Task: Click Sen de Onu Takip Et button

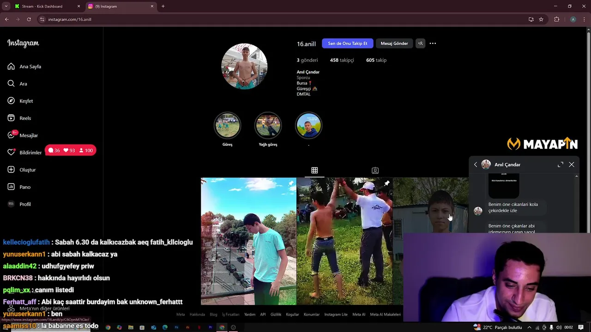Action: point(347,43)
